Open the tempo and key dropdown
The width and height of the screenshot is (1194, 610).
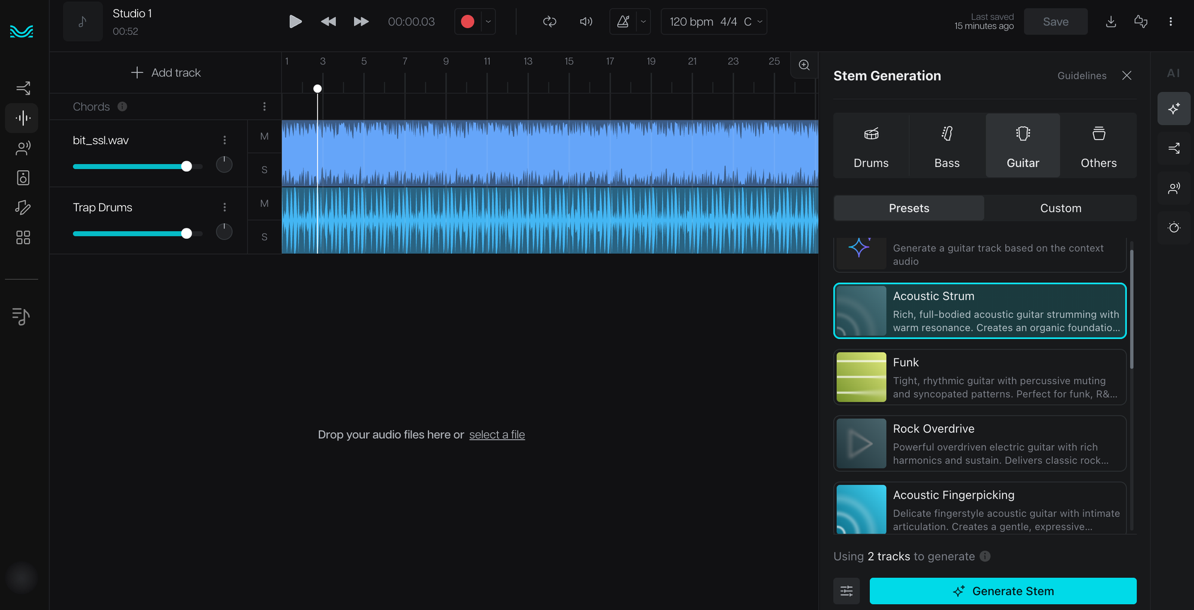point(714,22)
